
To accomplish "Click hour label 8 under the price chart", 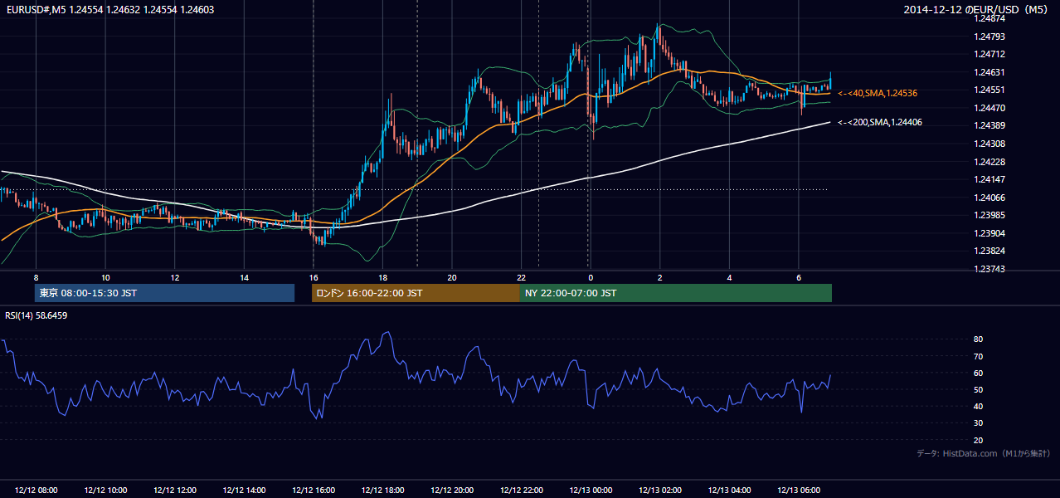I will click(x=36, y=276).
